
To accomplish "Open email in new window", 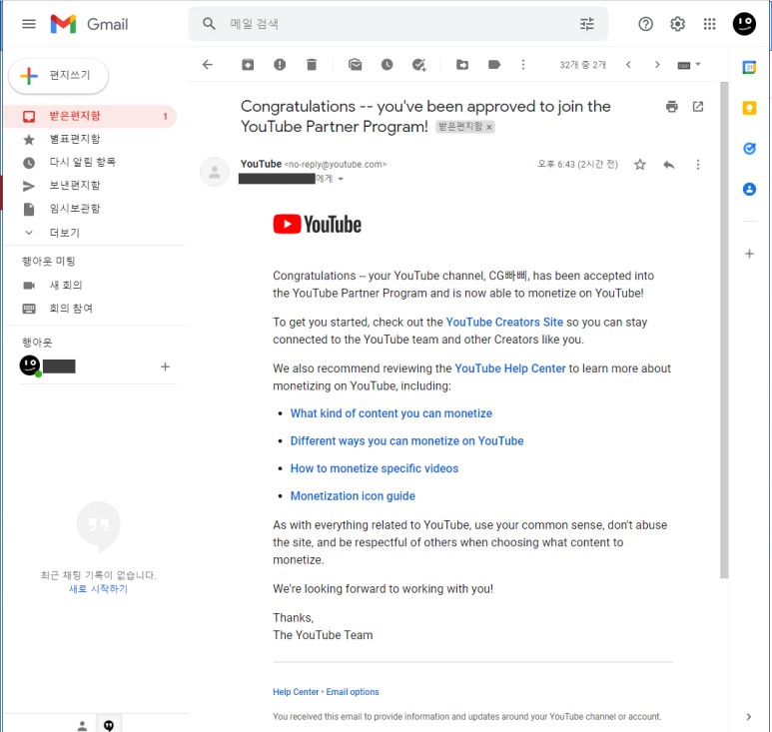I will point(698,106).
